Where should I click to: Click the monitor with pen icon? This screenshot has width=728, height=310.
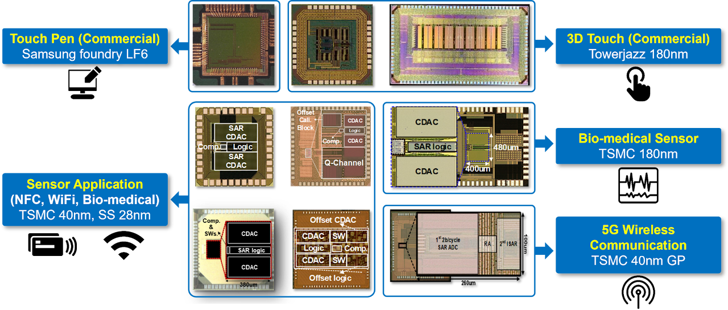pyautogui.click(x=85, y=83)
